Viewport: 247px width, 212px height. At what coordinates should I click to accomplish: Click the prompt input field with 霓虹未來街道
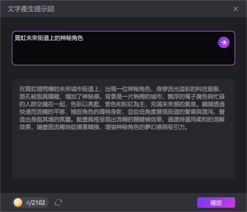point(123,48)
